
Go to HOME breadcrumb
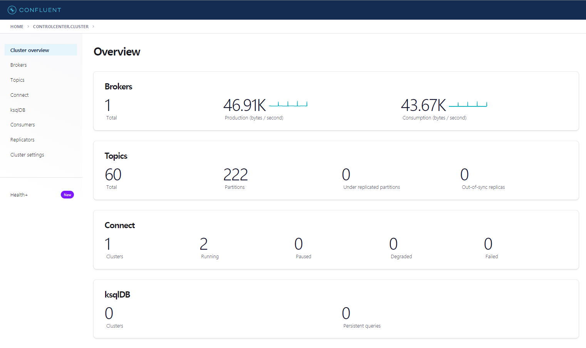tap(17, 27)
